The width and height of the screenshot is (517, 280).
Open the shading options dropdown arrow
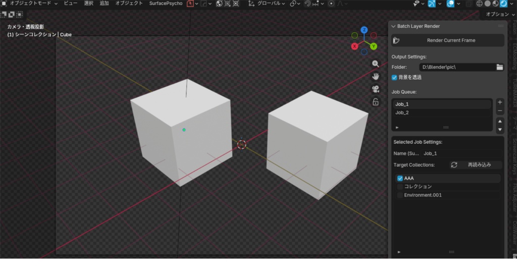tap(512, 4)
